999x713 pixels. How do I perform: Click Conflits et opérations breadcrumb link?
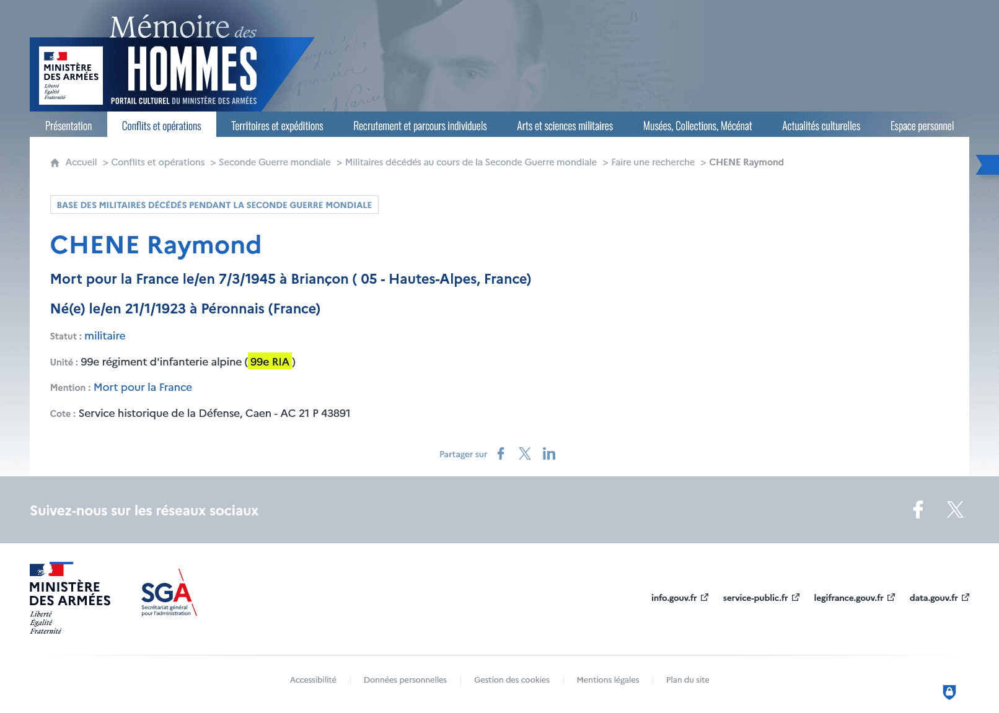pyautogui.click(x=158, y=162)
